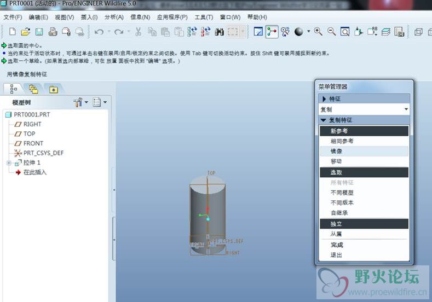Click 退出 in the menu manager
This screenshot has height=302, width=432.
pos(364,255)
